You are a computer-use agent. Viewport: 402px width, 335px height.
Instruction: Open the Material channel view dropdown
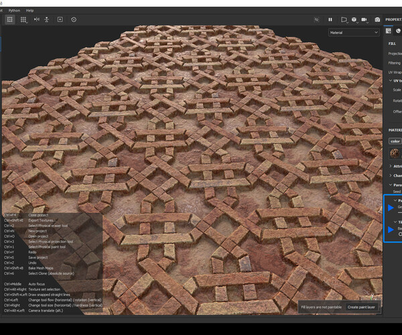[x=354, y=33]
